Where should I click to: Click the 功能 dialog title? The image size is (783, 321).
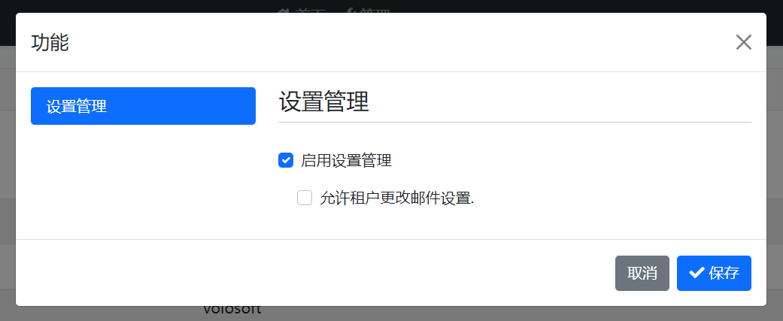pos(50,43)
